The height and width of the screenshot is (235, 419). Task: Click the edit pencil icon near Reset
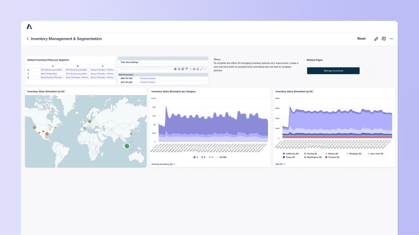pos(376,39)
